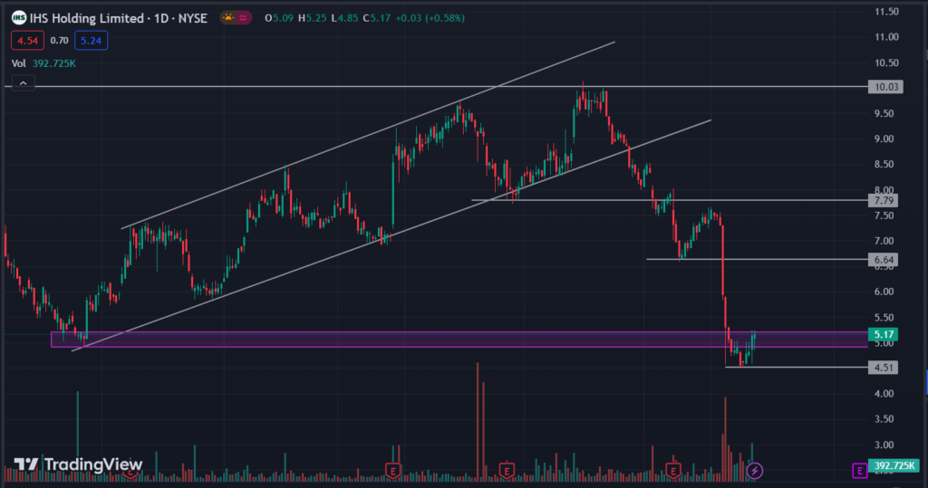
Task: Click the pink wavy-lines data icon
Action: pos(243,18)
